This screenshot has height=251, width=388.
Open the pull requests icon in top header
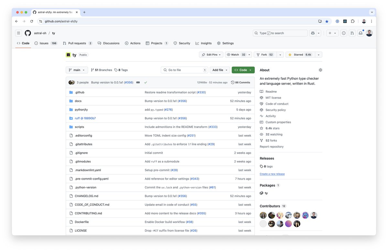[352, 33]
